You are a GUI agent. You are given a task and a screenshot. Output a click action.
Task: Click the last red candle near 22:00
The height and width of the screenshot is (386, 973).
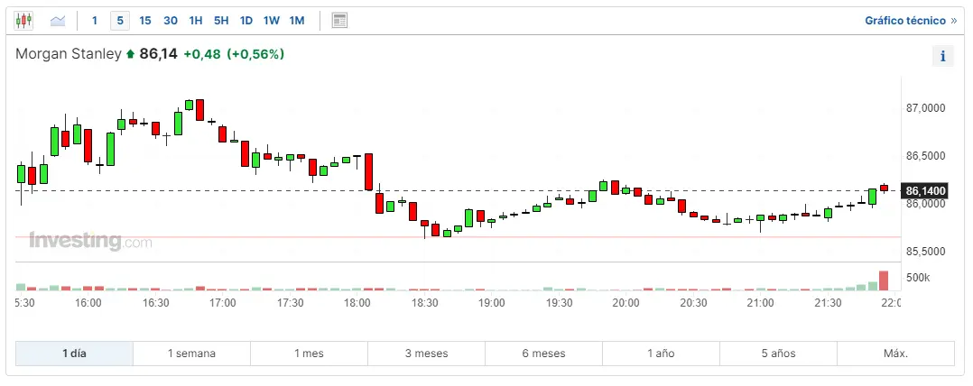click(884, 188)
